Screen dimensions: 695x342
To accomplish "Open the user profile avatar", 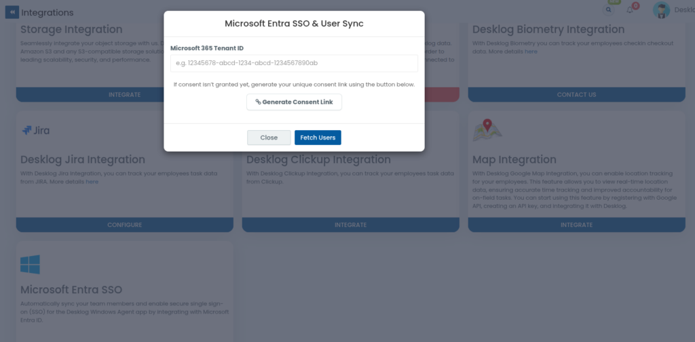I will [x=661, y=10].
